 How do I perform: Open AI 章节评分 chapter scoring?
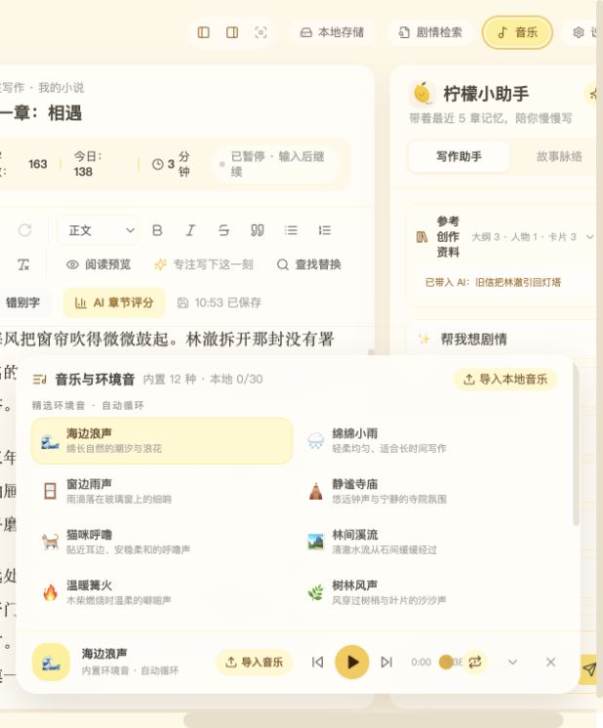click(114, 303)
